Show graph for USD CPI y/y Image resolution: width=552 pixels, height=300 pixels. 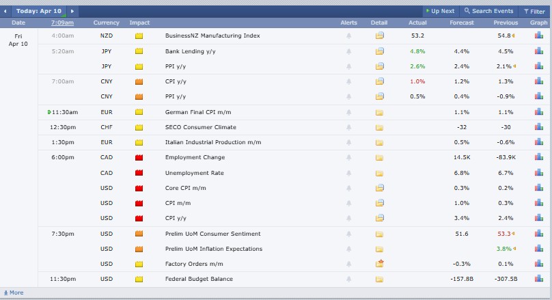click(538, 218)
